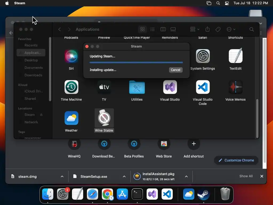Open Control Center in menu bar
The image size is (273, 205).
(x=227, y=3)
